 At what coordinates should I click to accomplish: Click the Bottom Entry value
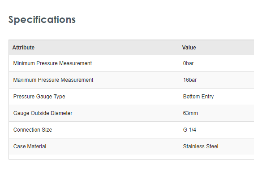pyautogui.click(x=198, y=97)
